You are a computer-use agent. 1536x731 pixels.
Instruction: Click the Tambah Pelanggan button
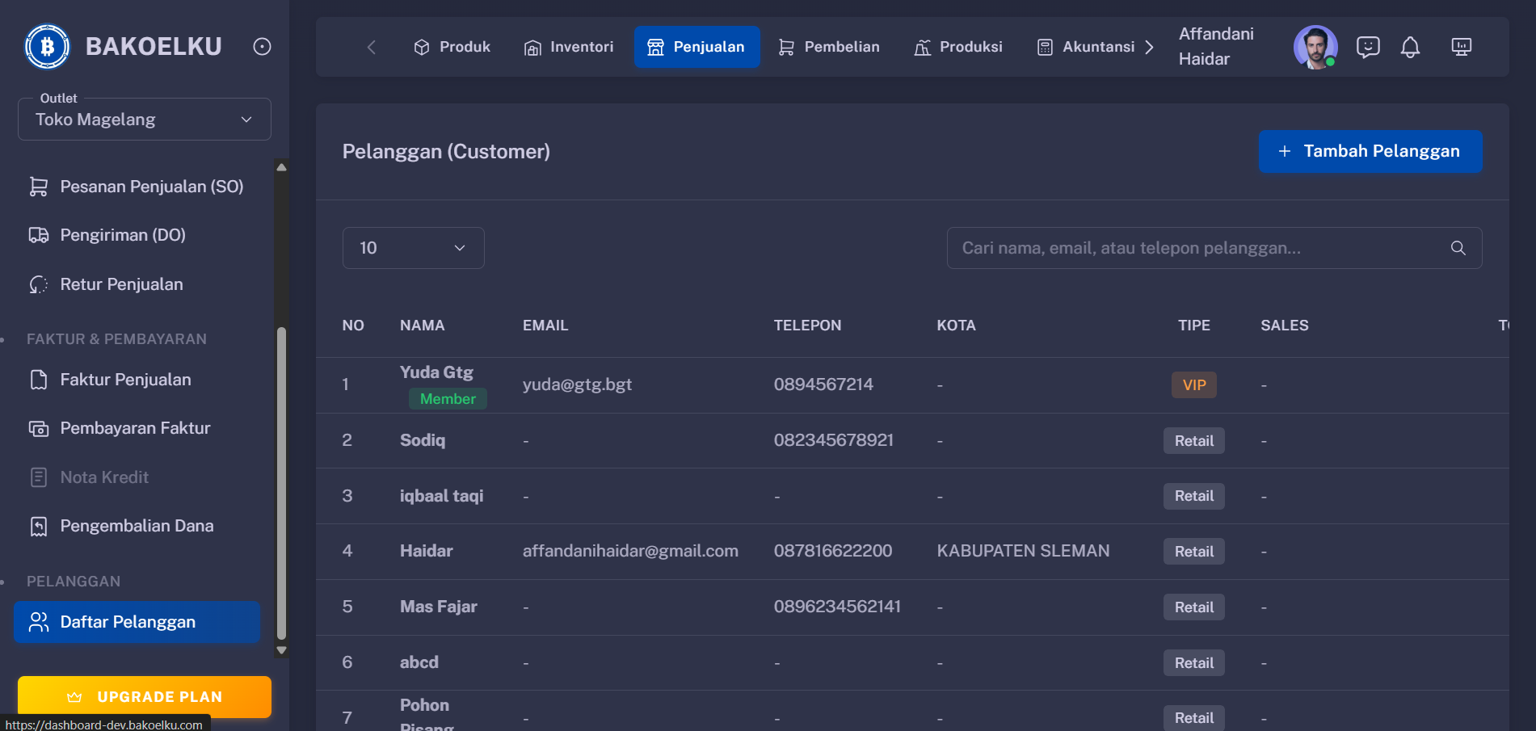click(1370, 151)
